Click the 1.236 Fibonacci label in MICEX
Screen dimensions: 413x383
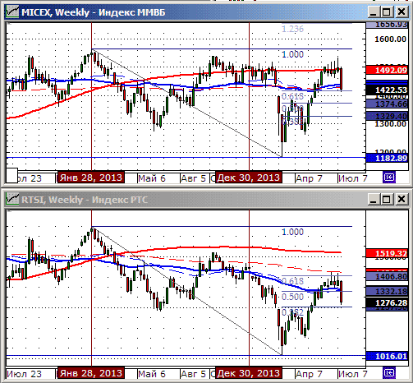292,29
